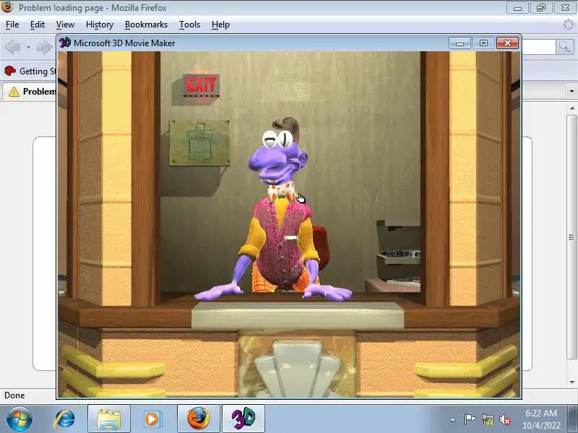Screen dimensions: 578x433
Task: Maximize the Microsoft 3D Movie Maker window
Action: point(483,43)
